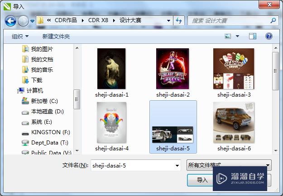
Task: Close the 导入 dialog window
Action: tap(269, 5)
